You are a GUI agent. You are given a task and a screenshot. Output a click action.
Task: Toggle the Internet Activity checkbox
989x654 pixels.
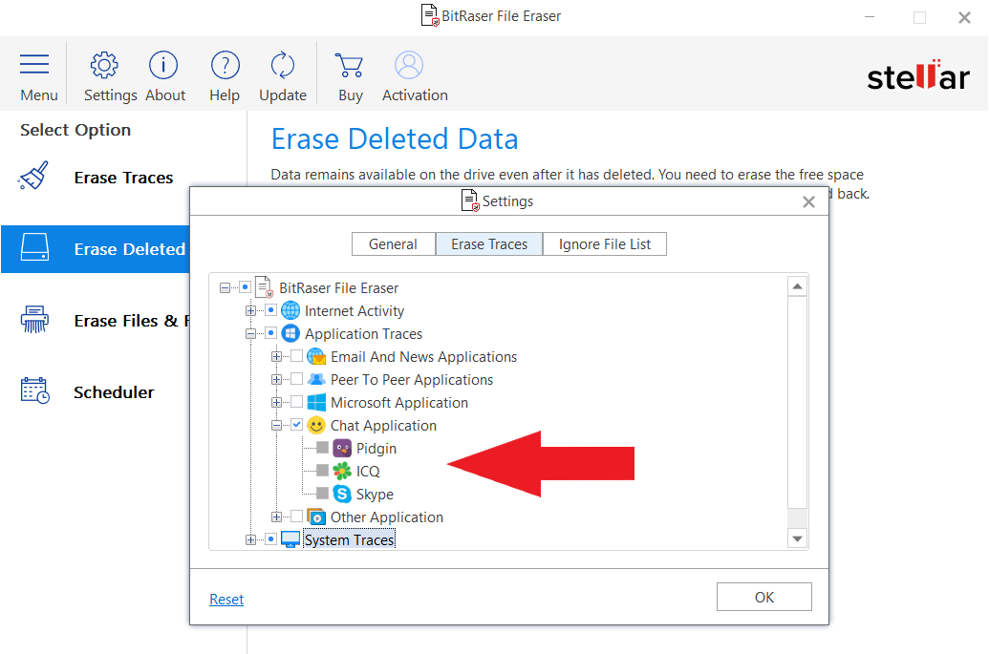(x=270, y=310)
